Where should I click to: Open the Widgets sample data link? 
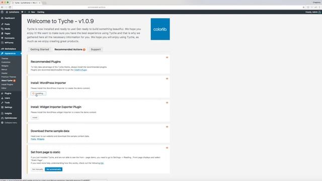click(41, 139)
